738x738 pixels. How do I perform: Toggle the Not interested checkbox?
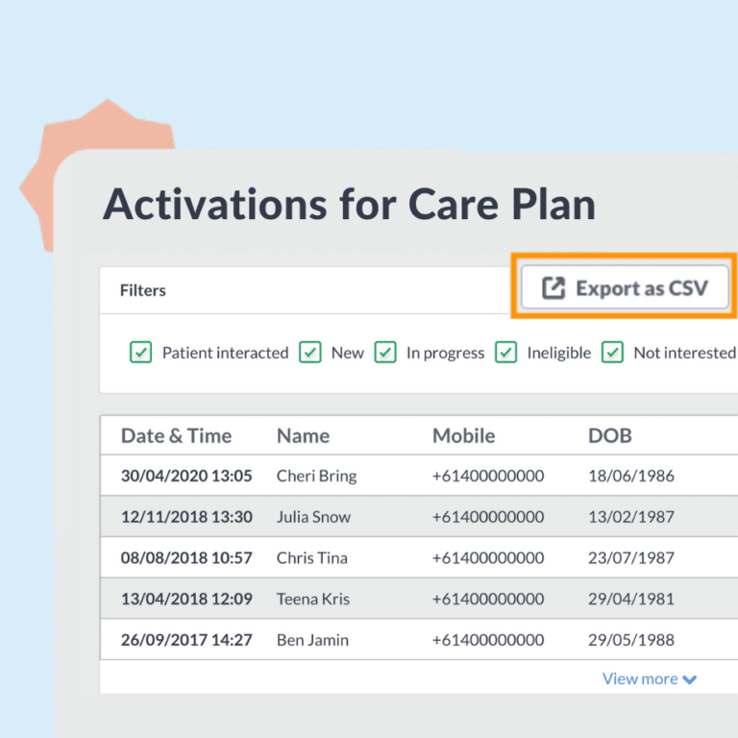pos(613,353)
